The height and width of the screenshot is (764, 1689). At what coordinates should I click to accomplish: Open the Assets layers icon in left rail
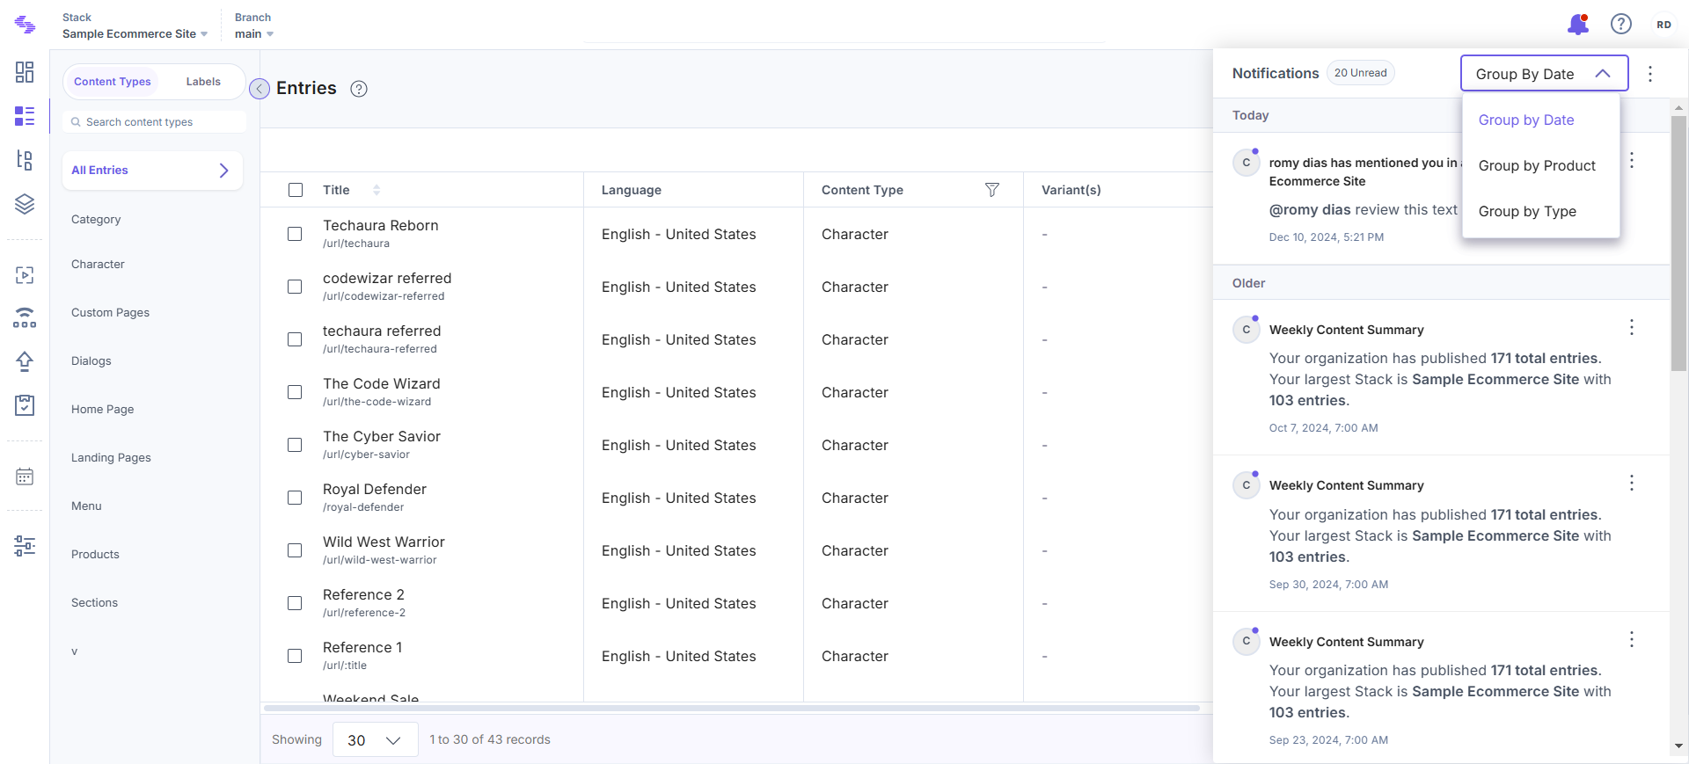[25, 204]
